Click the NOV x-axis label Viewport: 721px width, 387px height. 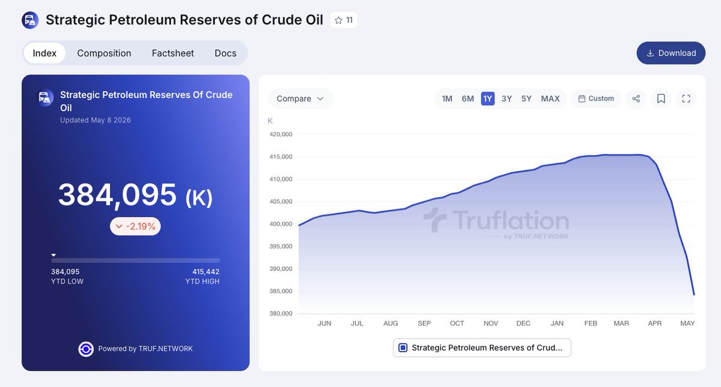click(x=491, y=323)
